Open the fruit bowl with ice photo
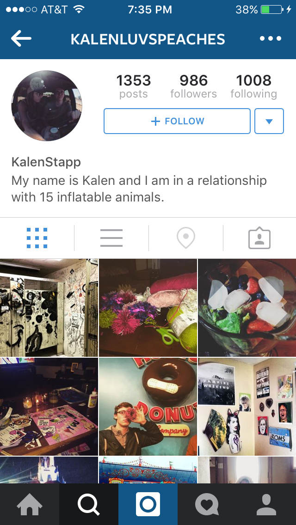This screenshot has width=296, height=525. (247, 307)
